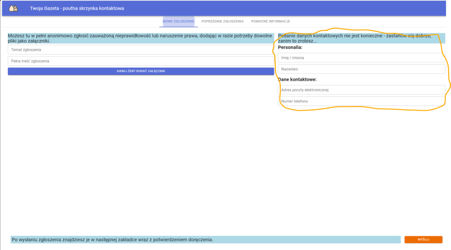
Task: Focus 'Adres poczty elektronicznej' input
Action: tap(361, 90)
